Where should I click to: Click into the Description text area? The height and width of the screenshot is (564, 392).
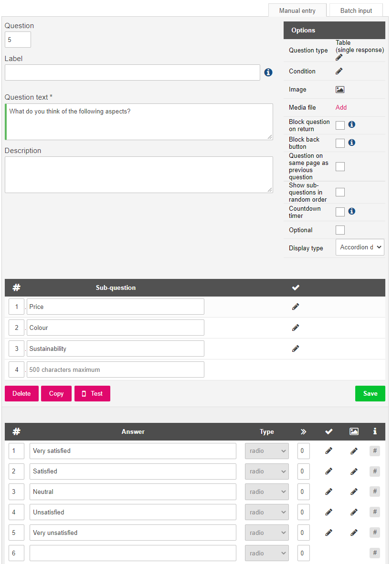(139, 174)
